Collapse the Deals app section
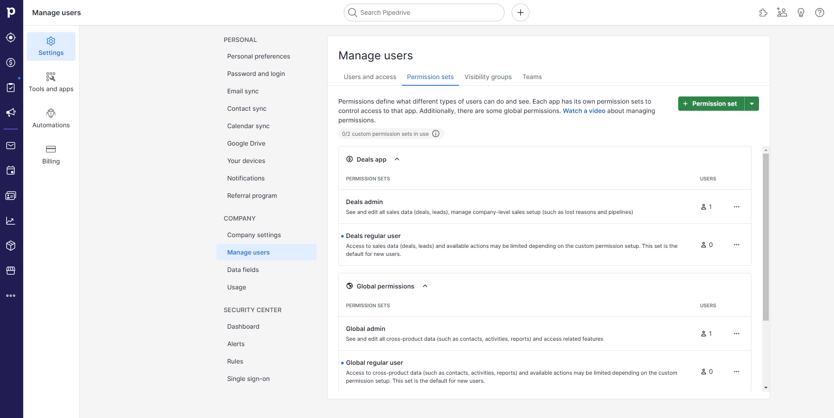The image size is (834, 418). tap(397, 159)
